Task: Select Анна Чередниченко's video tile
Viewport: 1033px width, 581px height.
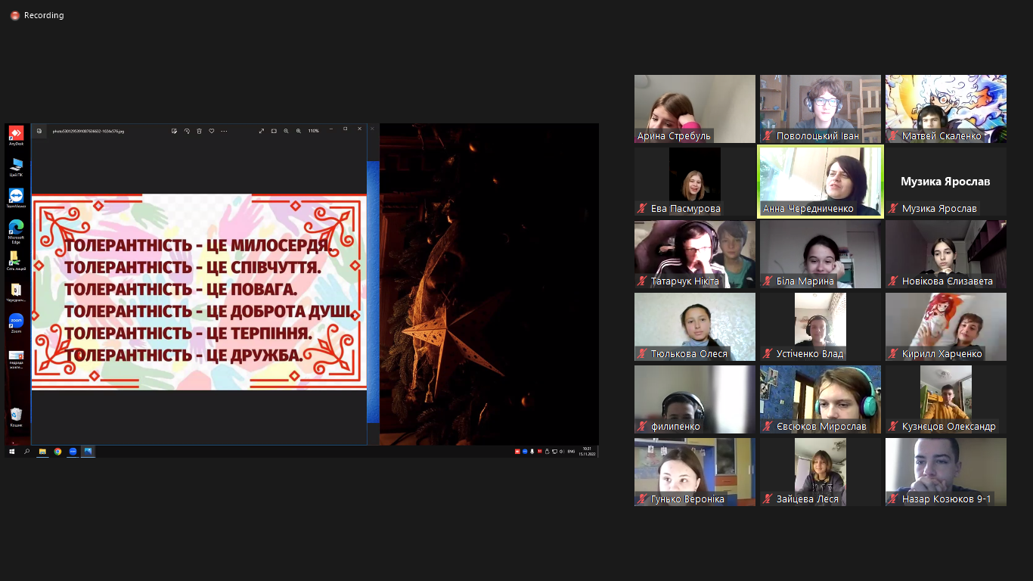Action: tap(820, 182)
